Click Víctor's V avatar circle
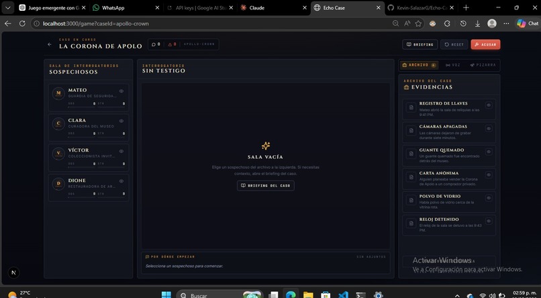 58,154
